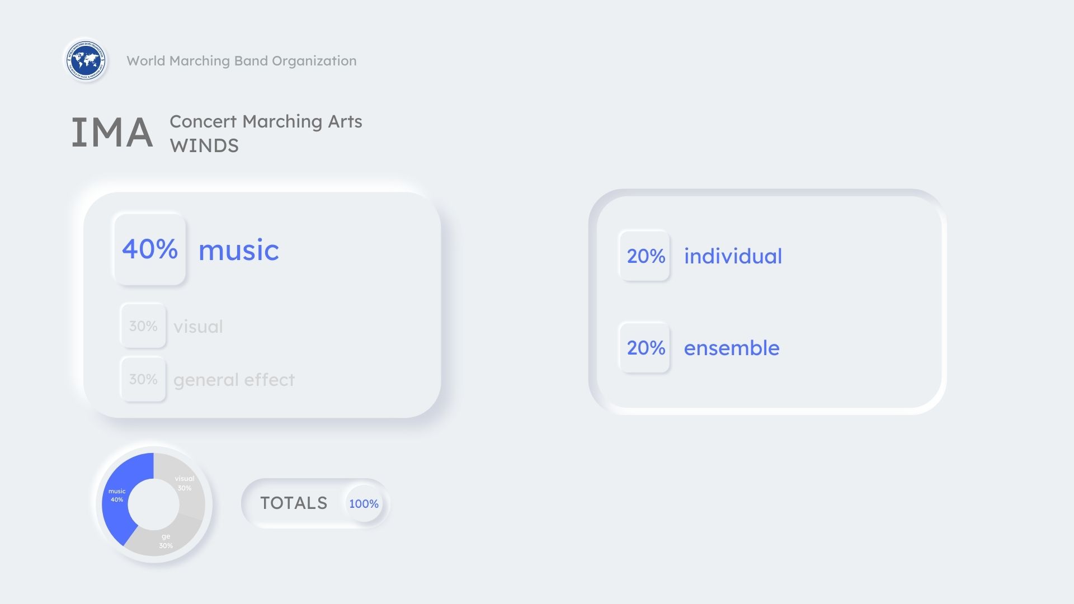Viewport: 1074px width, 604px height.
Task: Click the "ensemble" label text
Action: [732, 348]
